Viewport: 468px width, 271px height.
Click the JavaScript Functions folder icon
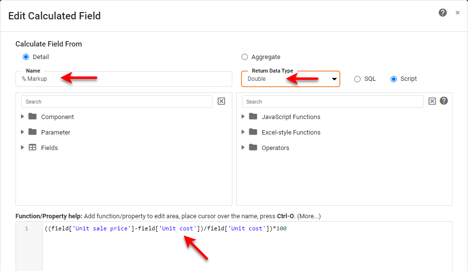[253, 116]
